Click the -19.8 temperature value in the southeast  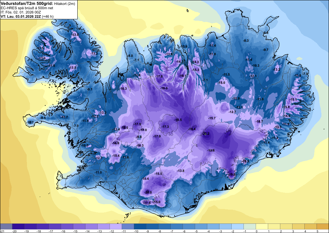point(232,174)
